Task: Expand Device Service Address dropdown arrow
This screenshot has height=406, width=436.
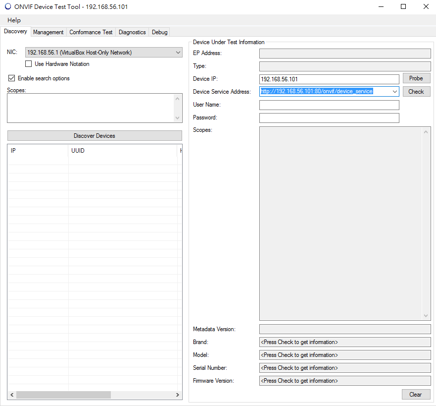Action: pos(394,91)
